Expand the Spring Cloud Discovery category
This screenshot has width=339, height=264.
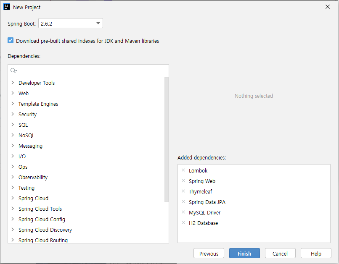(13, 230)
